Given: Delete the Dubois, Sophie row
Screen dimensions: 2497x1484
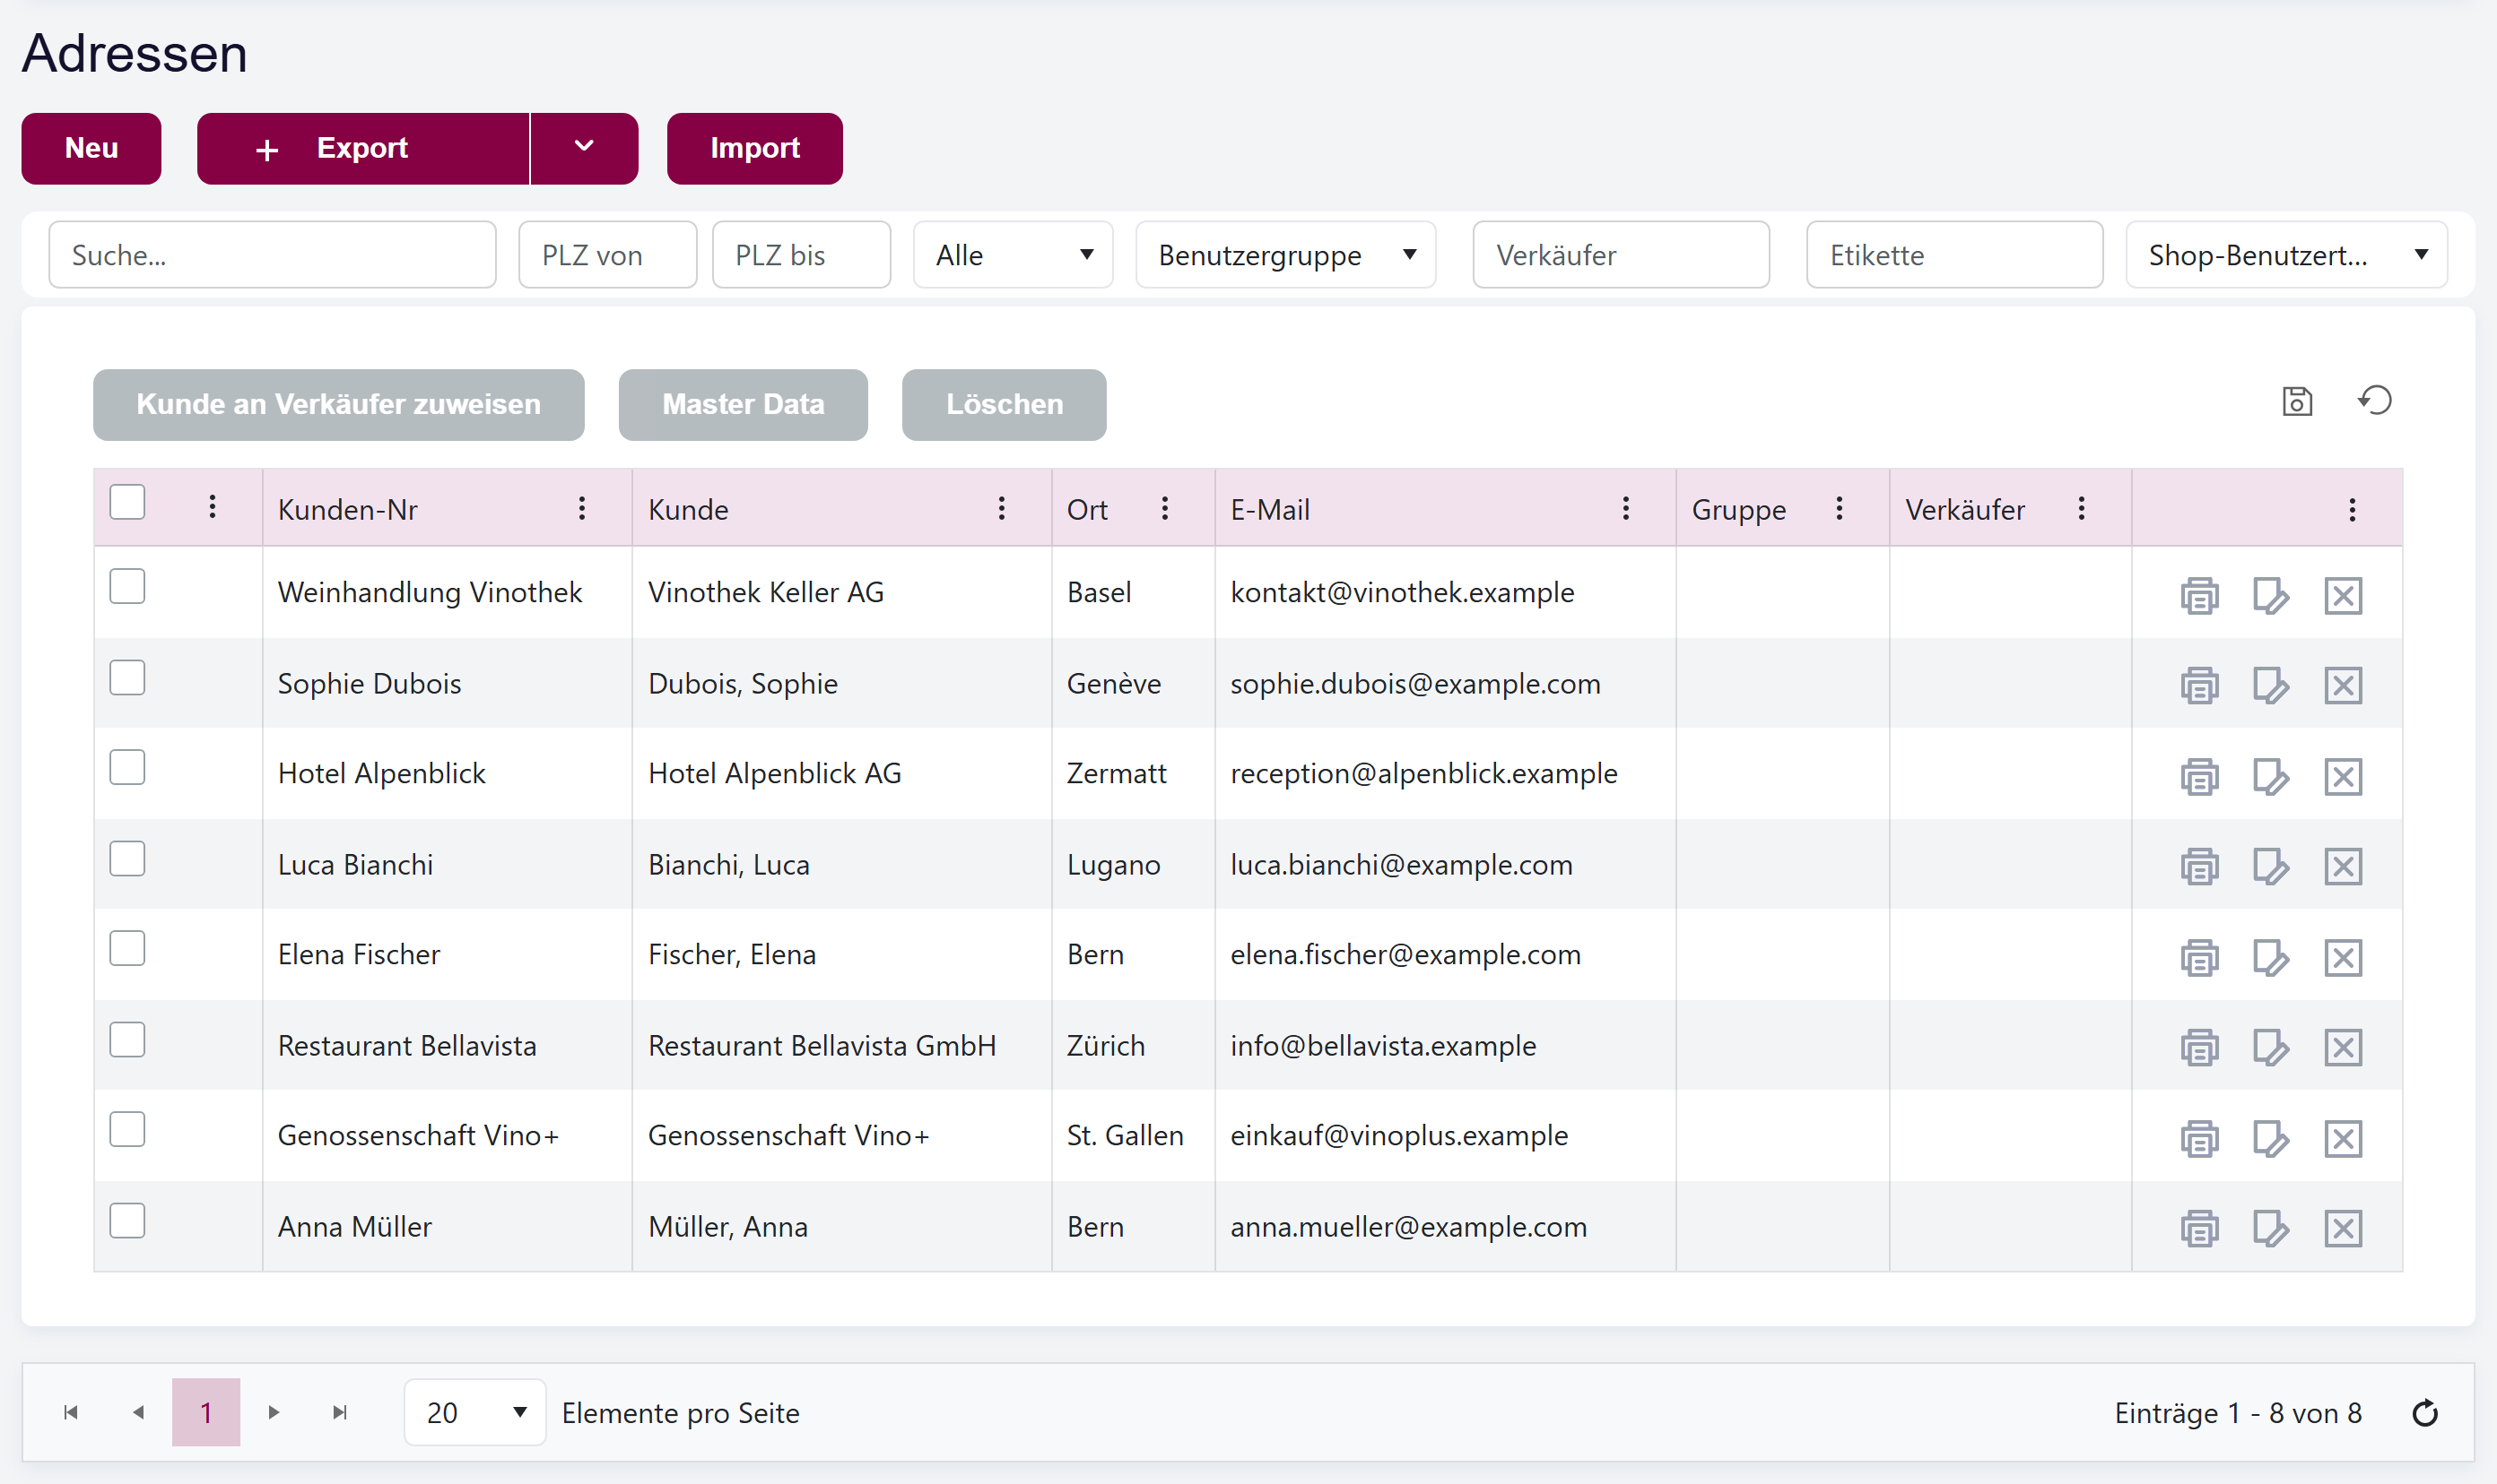Looking at the screenshot, I should (2343, 686).
